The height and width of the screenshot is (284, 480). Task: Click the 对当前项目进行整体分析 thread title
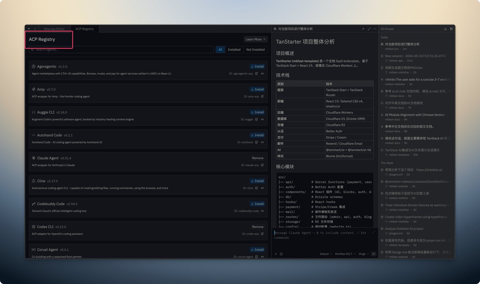point(295,29)
